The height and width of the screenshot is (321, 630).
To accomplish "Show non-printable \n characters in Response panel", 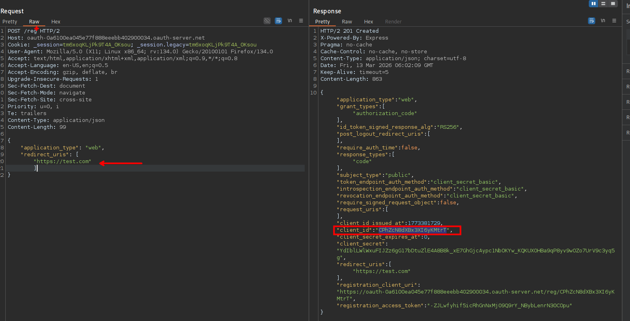I will pos(603,21).
